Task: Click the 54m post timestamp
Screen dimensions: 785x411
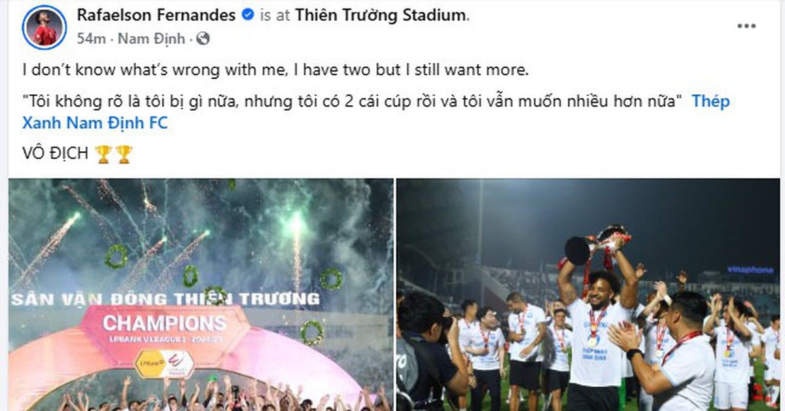Action: pos(92,39)
